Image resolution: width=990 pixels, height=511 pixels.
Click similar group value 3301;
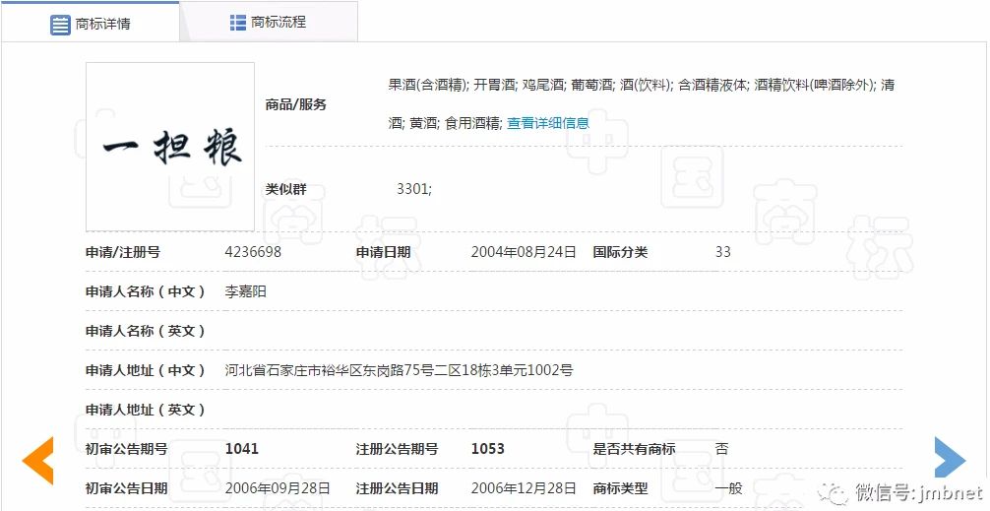pyautogui.click(x=414, y=189)
